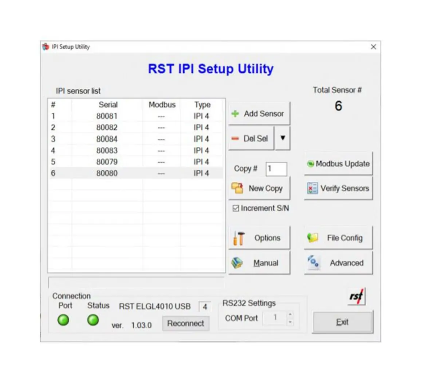Click the green Modbus Update icon
This screenshot has height=385, width=423.
point(310,164)
